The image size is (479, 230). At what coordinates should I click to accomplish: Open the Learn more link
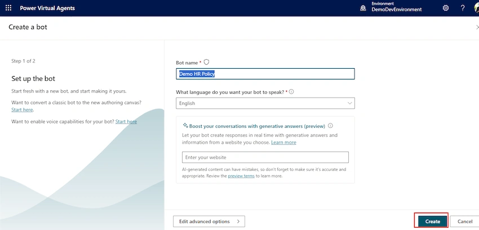283,142
